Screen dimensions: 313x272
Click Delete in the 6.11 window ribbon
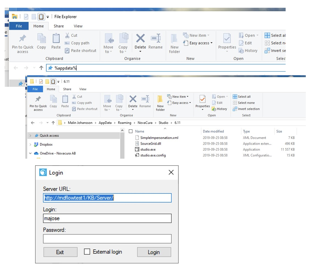click(x=133, y=102)
